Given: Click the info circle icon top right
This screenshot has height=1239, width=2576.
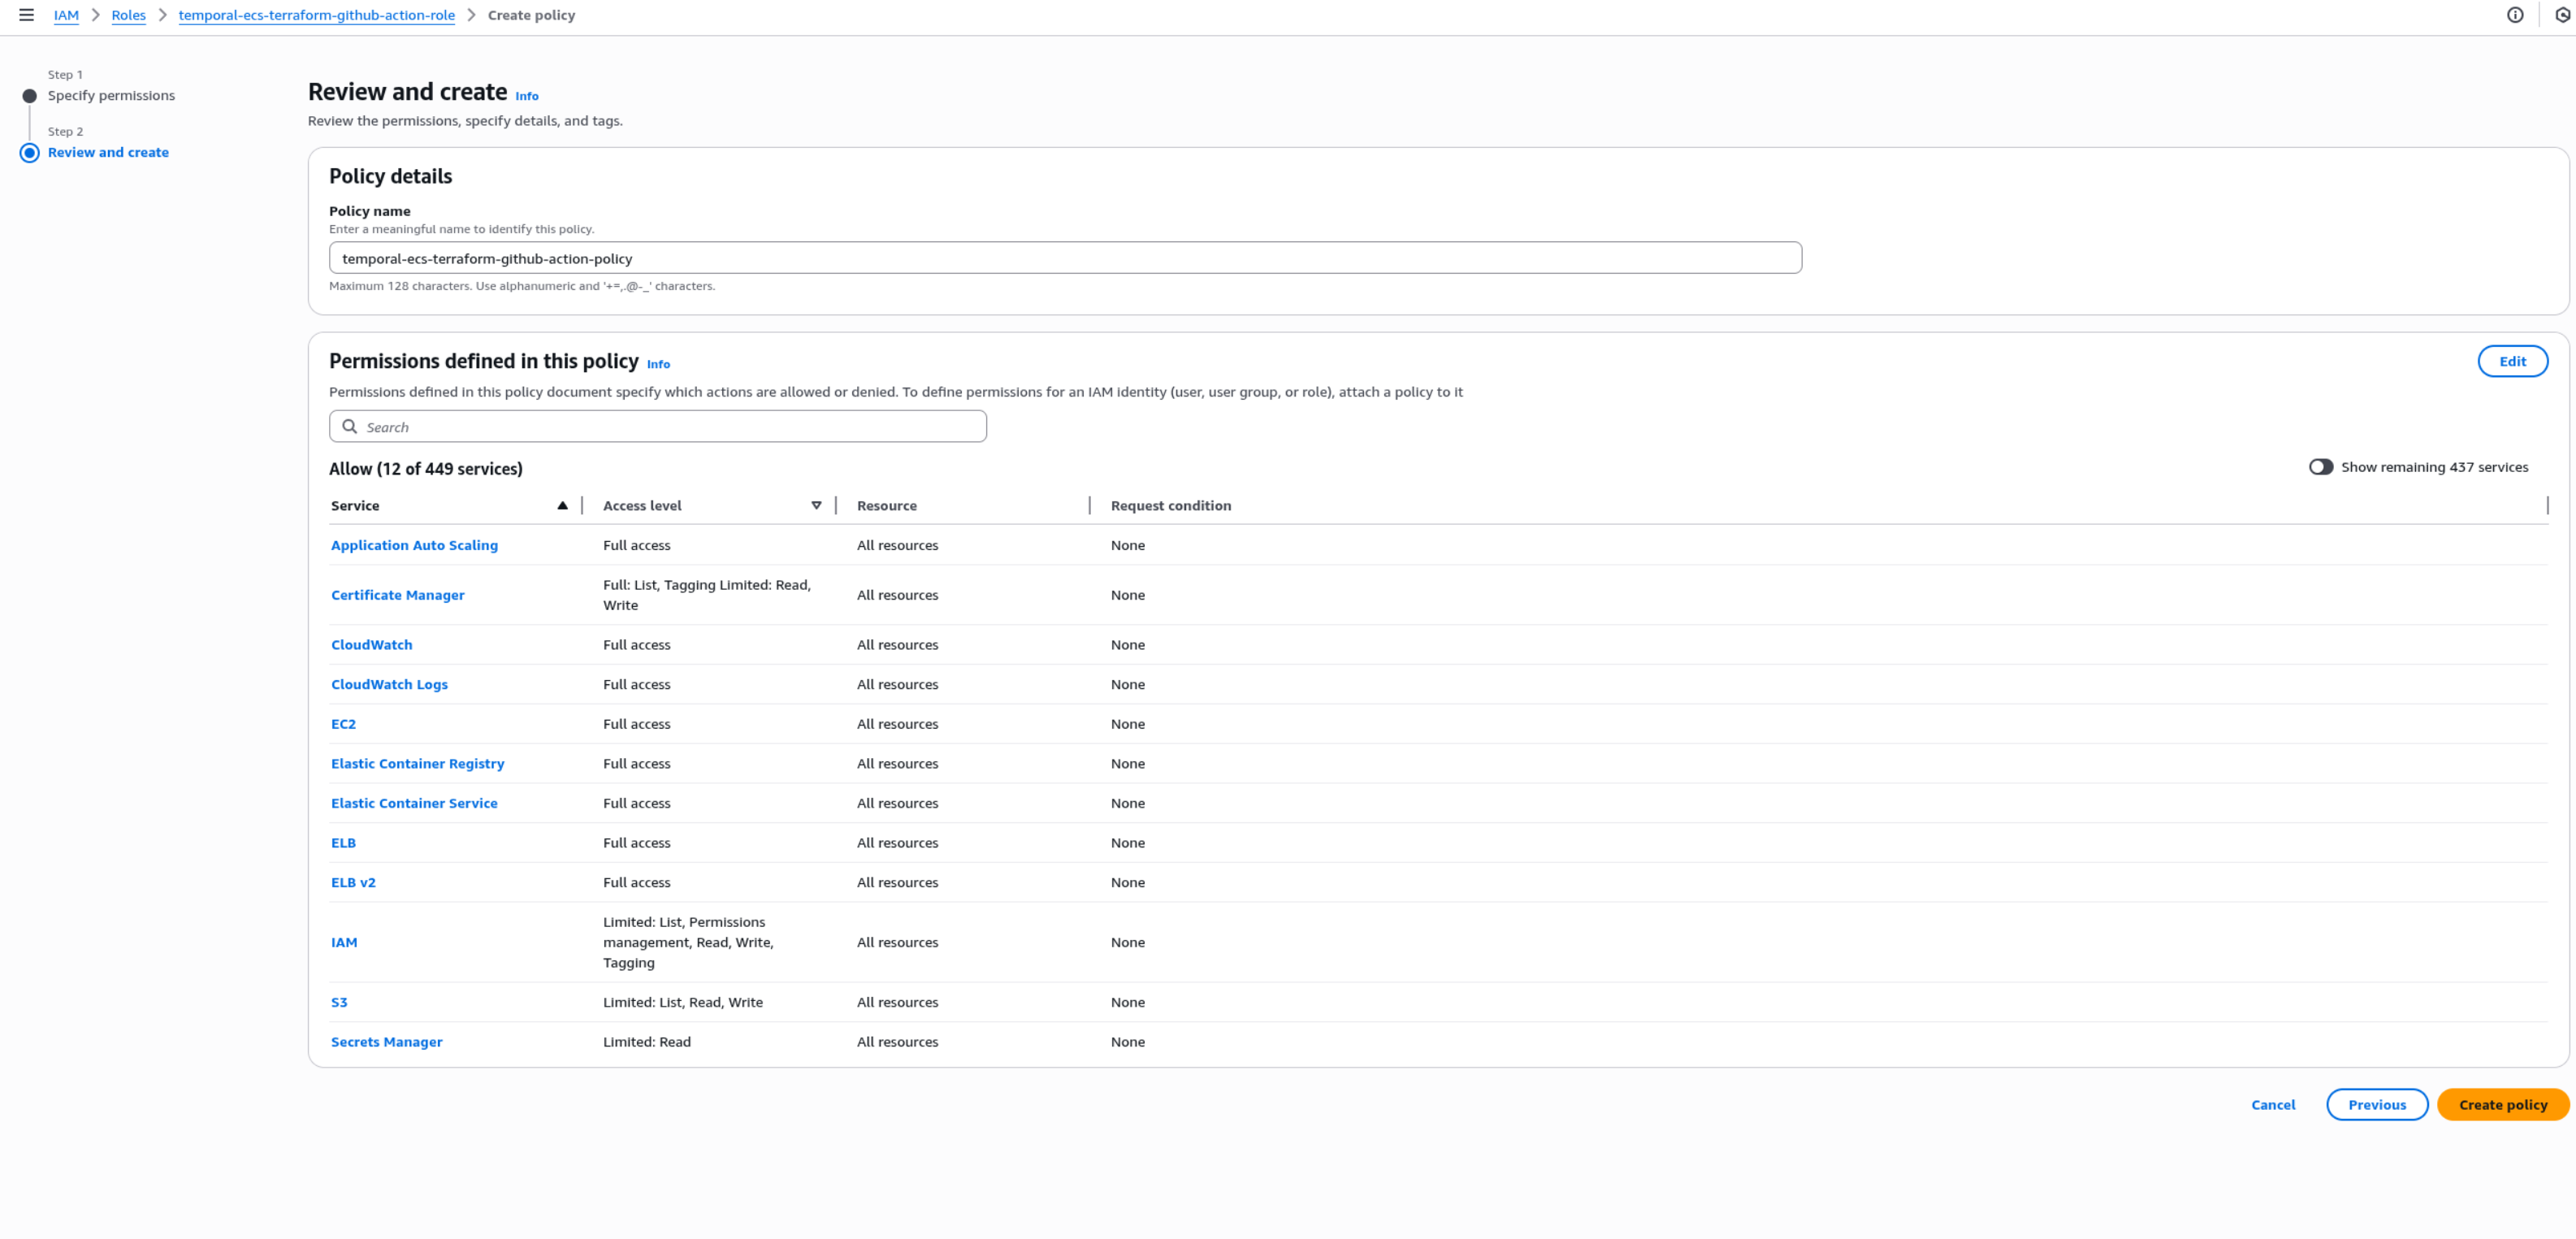Looking at the screenshot, I should (x=2514, y=15).
